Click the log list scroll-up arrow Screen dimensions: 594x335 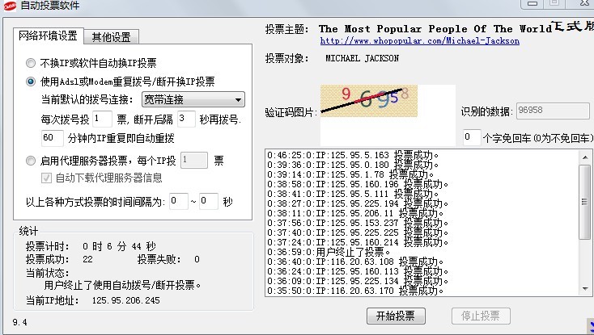tap(585, 155)
